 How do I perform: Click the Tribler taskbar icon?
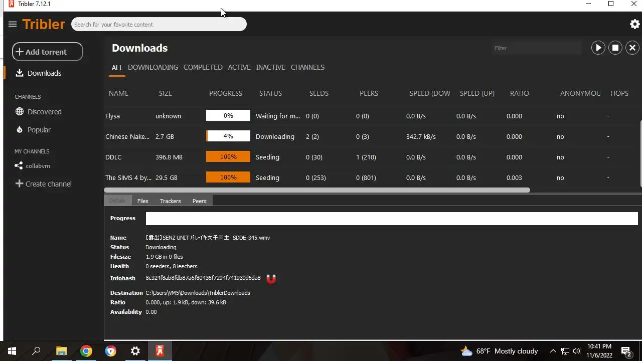tap(160, 351)
